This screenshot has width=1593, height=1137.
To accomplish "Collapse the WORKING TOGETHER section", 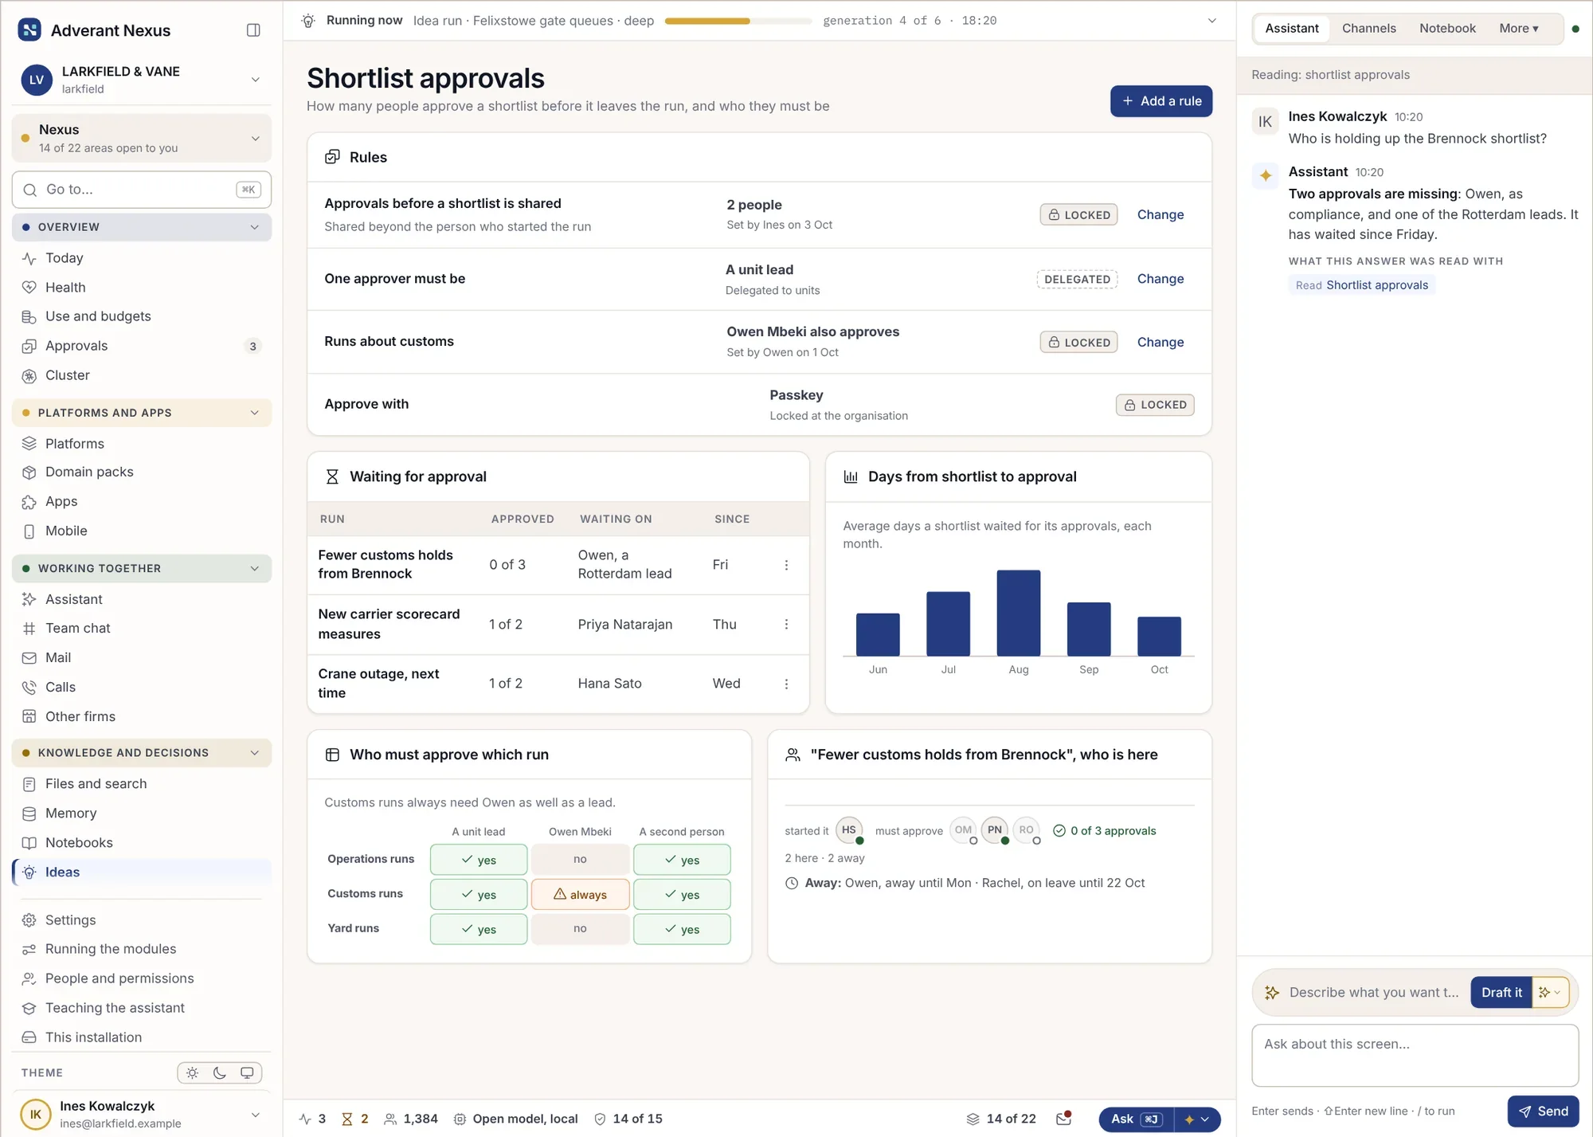I will coord(142,569).
